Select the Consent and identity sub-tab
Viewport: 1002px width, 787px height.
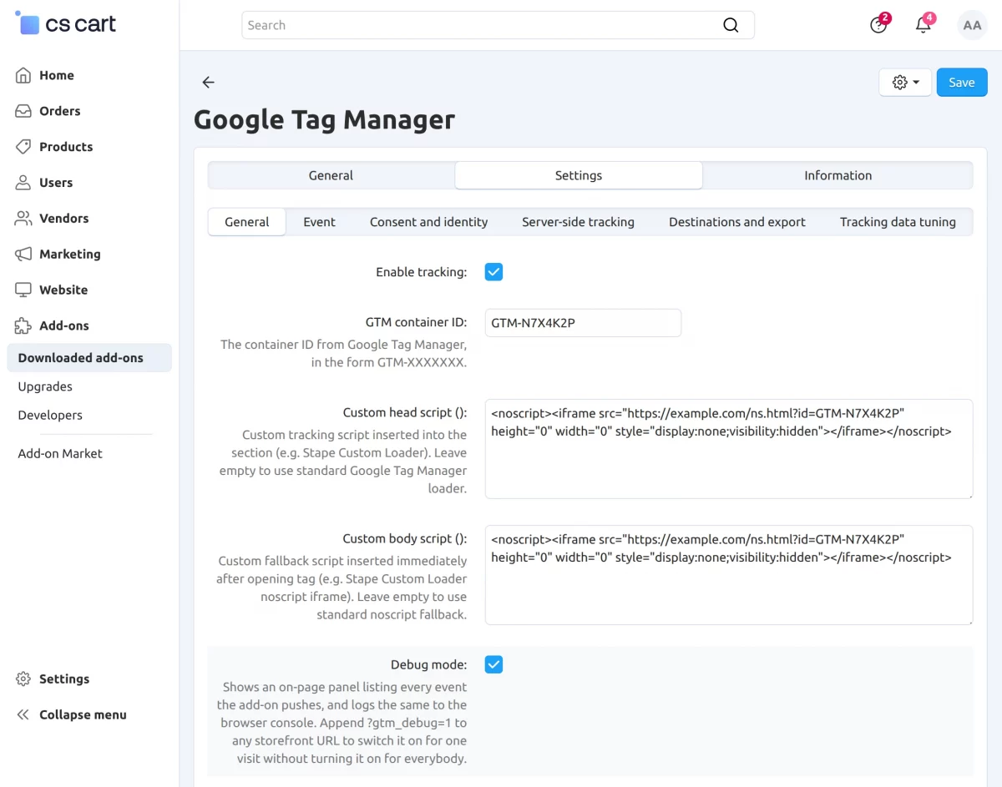429,222
